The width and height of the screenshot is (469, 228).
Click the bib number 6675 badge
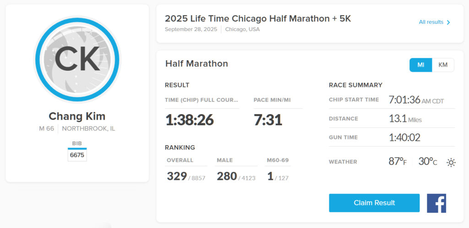click(77, 155)
